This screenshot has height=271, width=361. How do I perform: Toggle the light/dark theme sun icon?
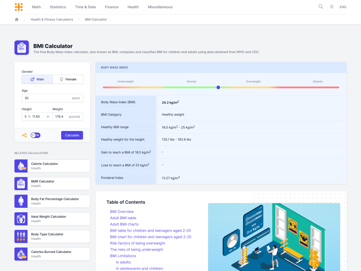331,7
